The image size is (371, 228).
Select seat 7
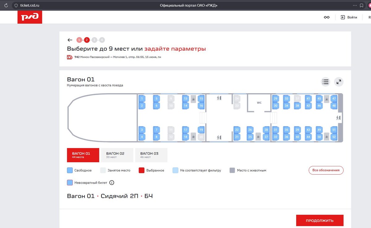(x=156, y=130)
